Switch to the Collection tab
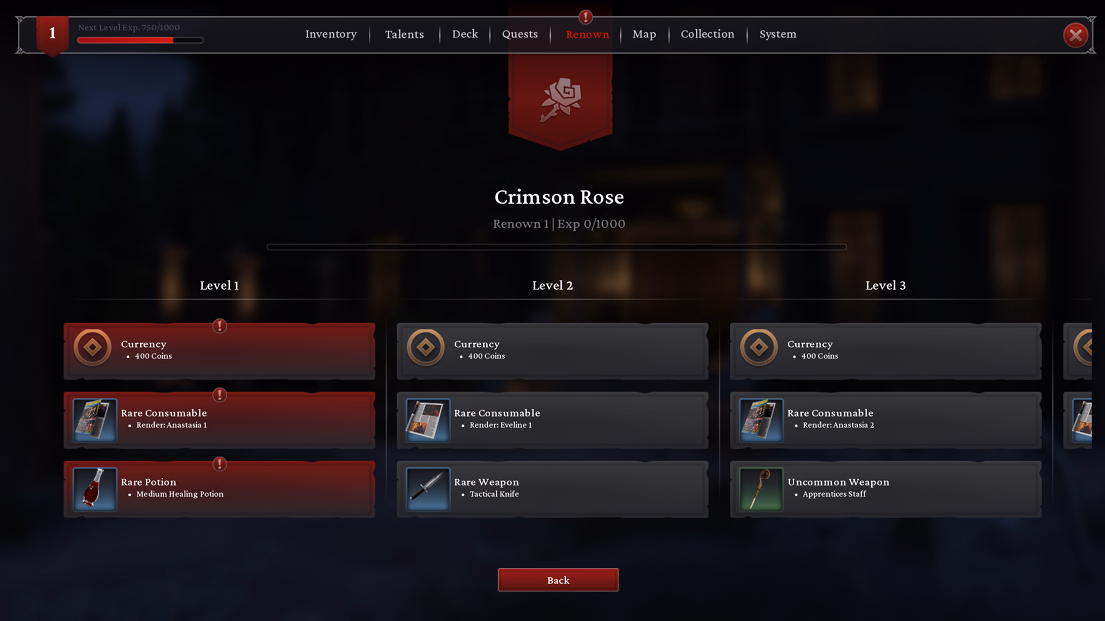 (x=707, y=34)
